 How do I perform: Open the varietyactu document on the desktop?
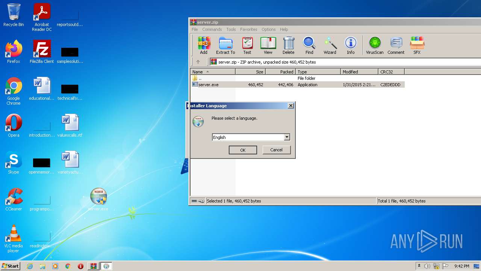70,162
